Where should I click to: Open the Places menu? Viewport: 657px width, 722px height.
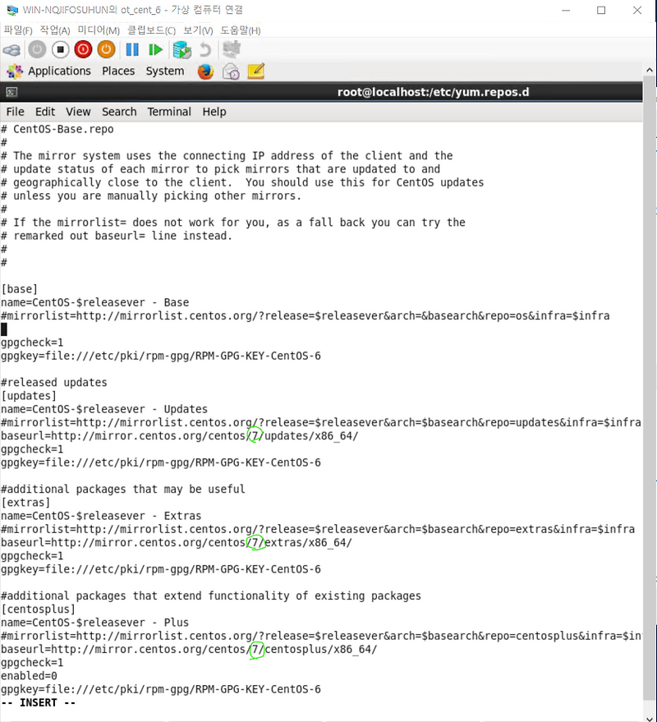click(117, 71)
